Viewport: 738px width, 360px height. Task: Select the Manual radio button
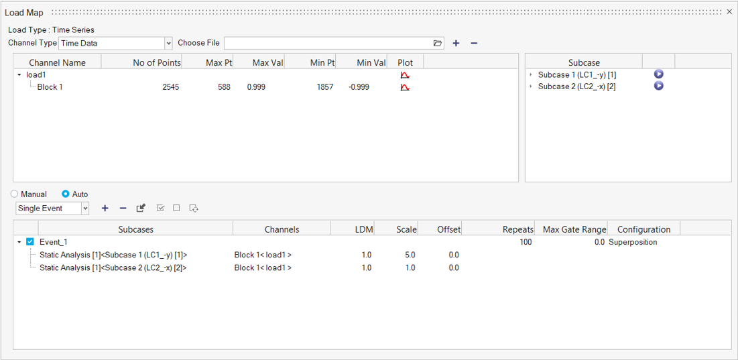coord(14,194)
